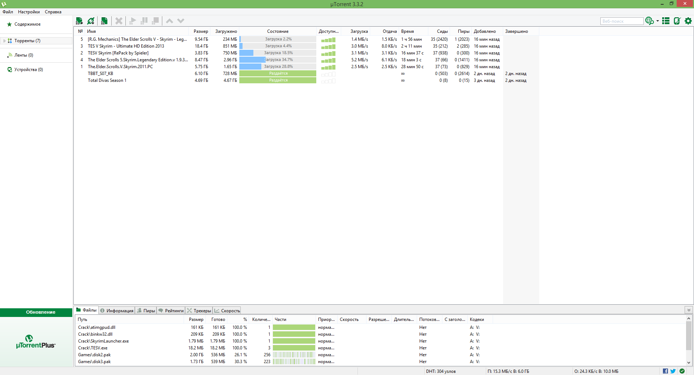Screen dimensions: 694x375
Task: Switch to the Пиры tab
Action: click(146, 310)
